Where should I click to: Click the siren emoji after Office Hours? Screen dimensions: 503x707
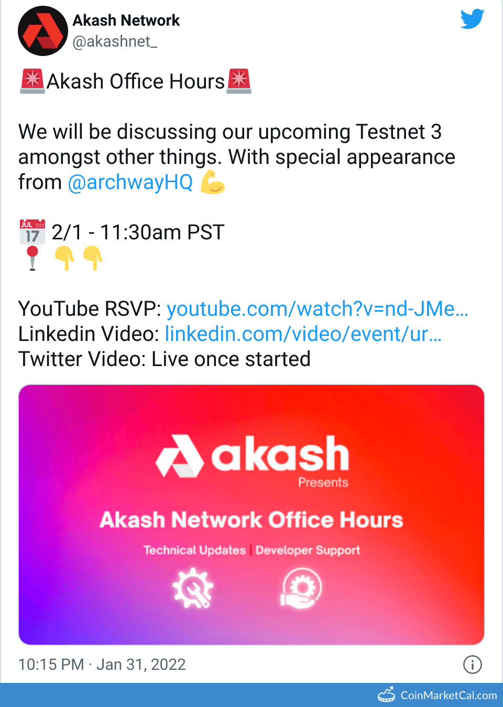coord(239,82)
